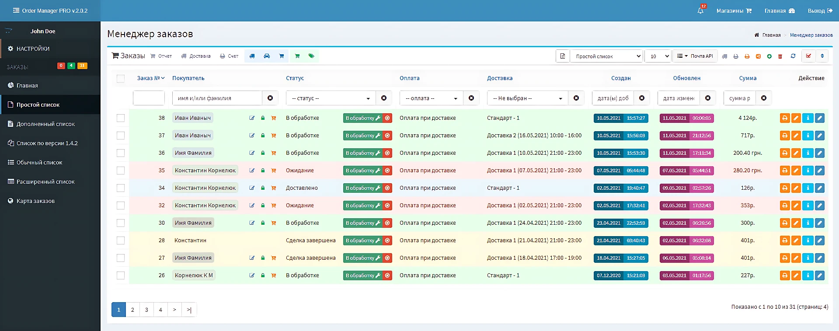The height and width of the screenshot is (331, 839).
Task: Open the notifications bell in the header
Action: pyautogui.click(x=701, y=10)
